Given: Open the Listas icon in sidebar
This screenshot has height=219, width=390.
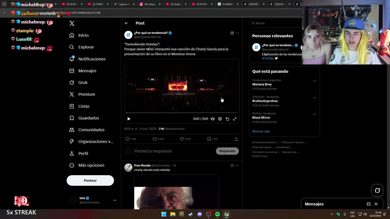Looking at the screenshot, I should 72,106.
